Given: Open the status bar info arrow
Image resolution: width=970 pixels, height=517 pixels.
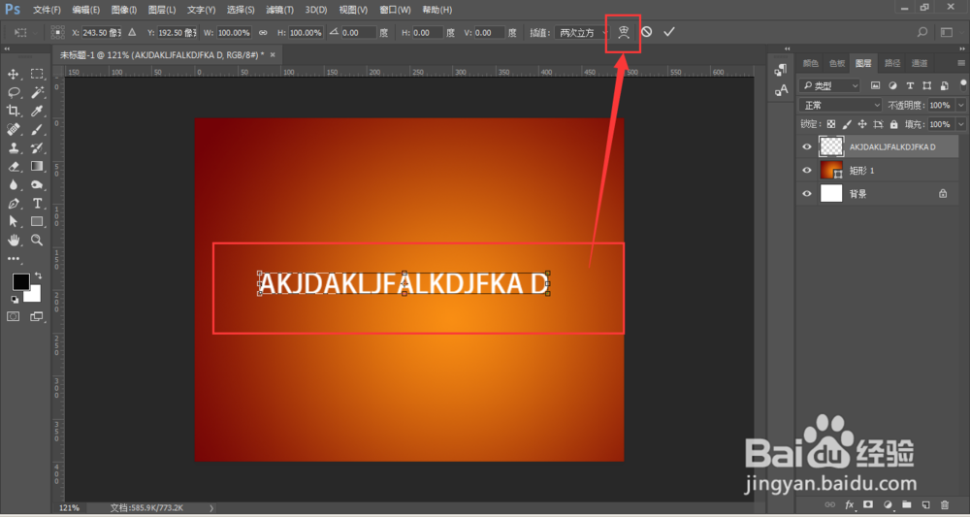Looking at the screenshot, I should [x=211, y=507].
